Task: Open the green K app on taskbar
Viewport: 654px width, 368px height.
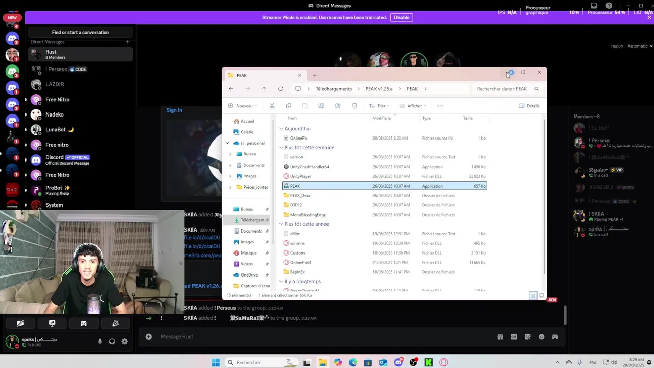Action: point(428,362)
